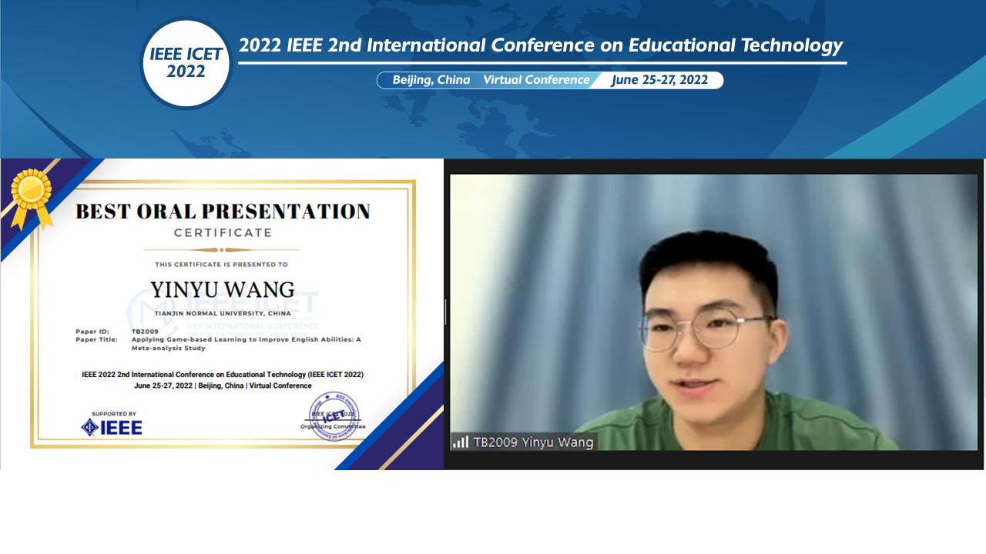Click the conference title heading text
The height and width of the screenshot is (554, 986).
point(541,45)
